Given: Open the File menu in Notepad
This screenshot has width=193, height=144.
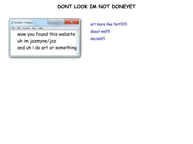Looking at the screenshot, I should (13, 28).
